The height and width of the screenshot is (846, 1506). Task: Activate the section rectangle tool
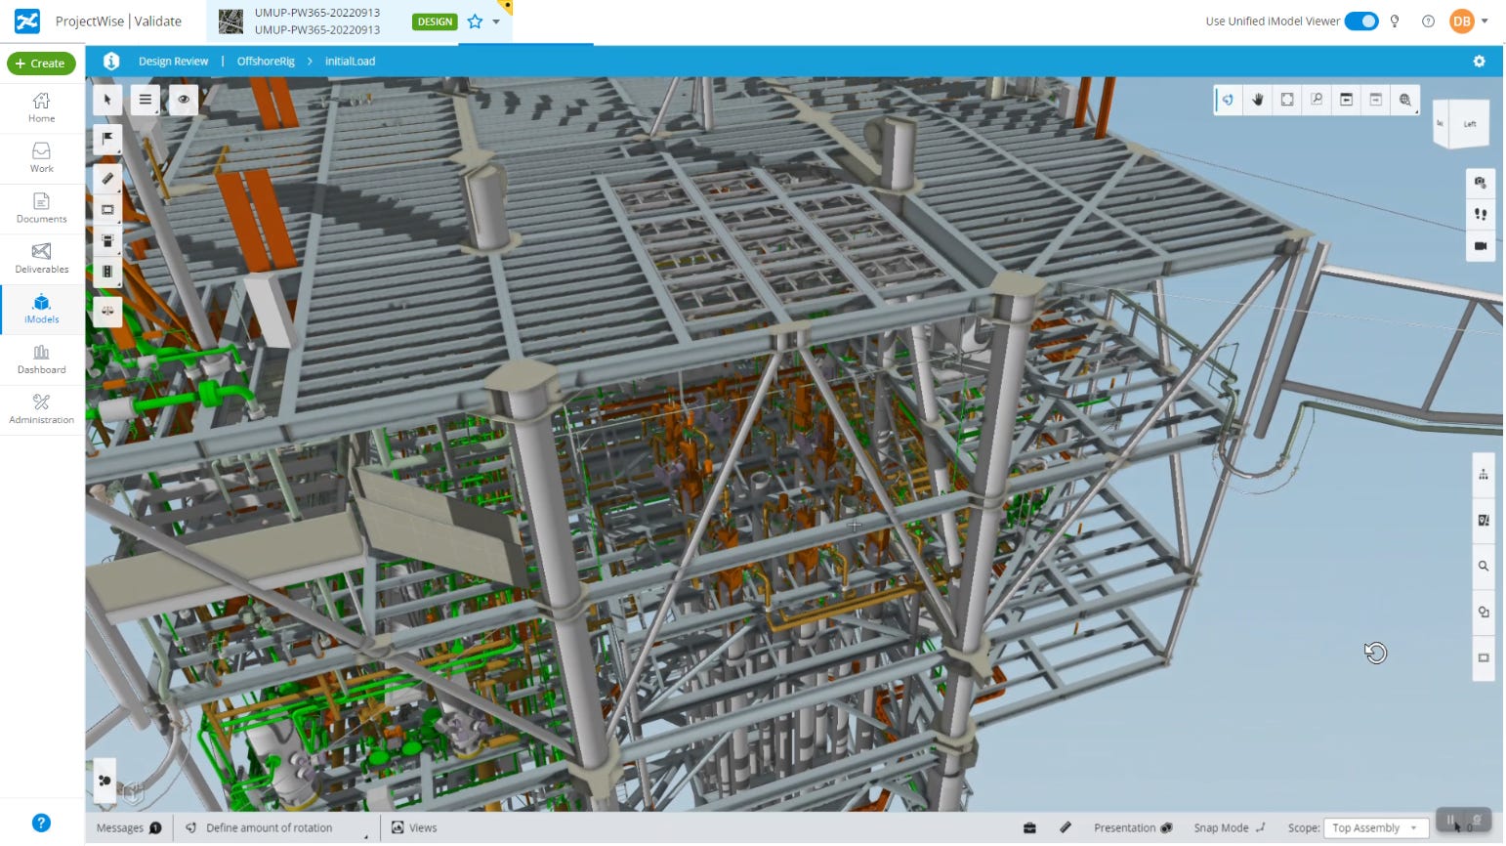point(107,209)
